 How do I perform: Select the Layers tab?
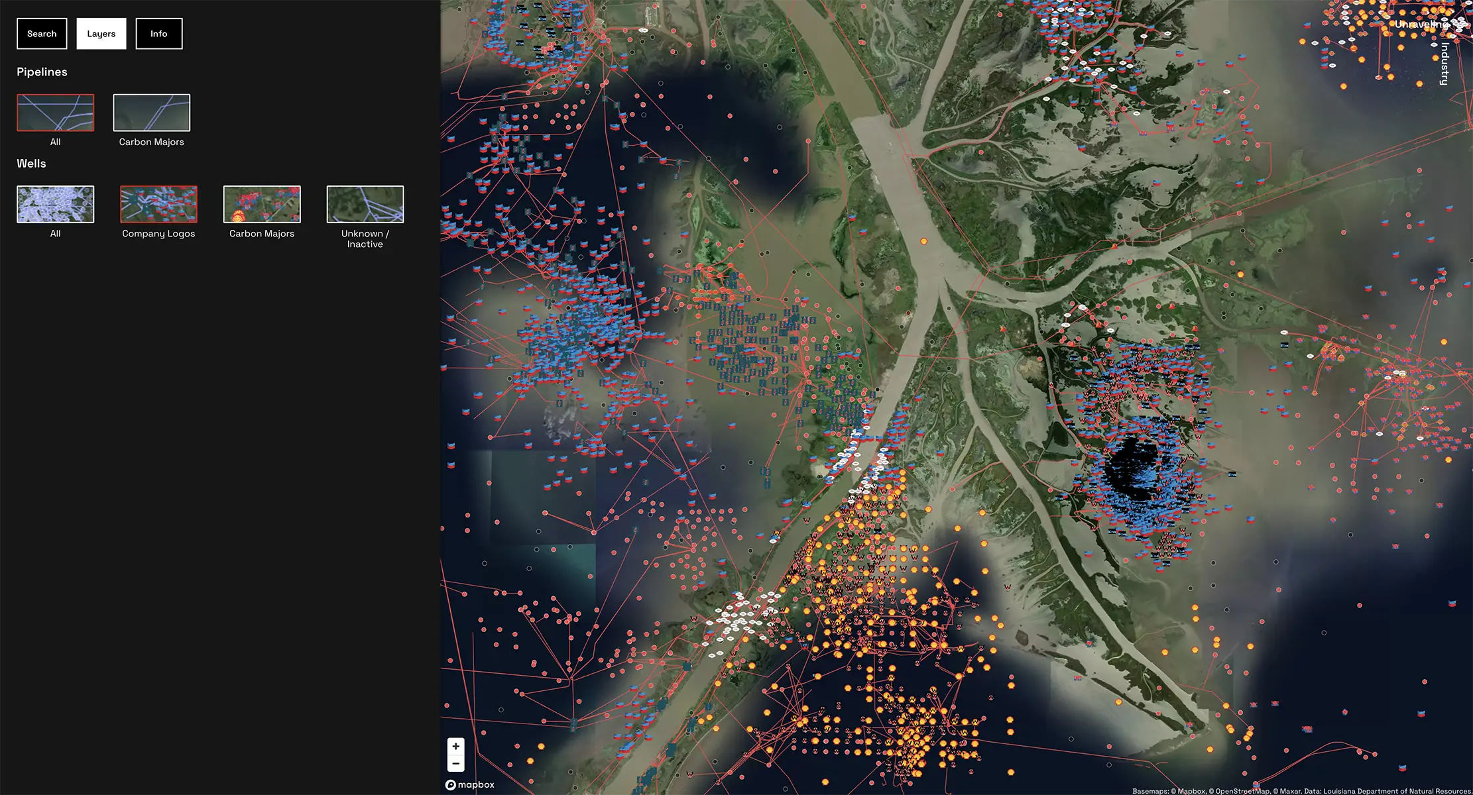101,34
